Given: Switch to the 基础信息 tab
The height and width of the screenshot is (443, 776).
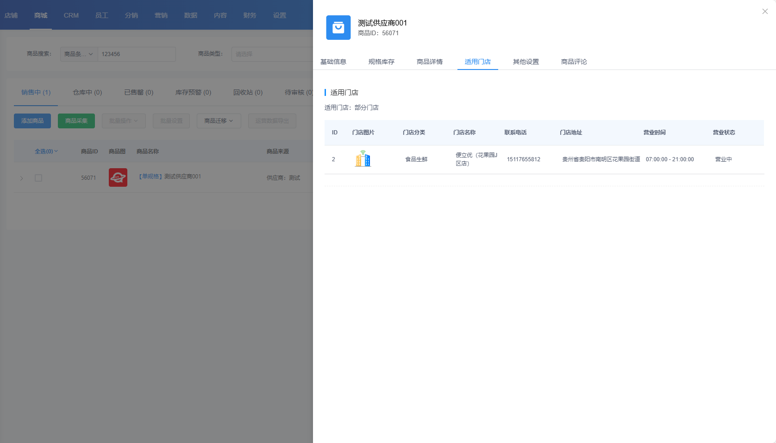Looking at the screenshot, I should coord(333,62).
